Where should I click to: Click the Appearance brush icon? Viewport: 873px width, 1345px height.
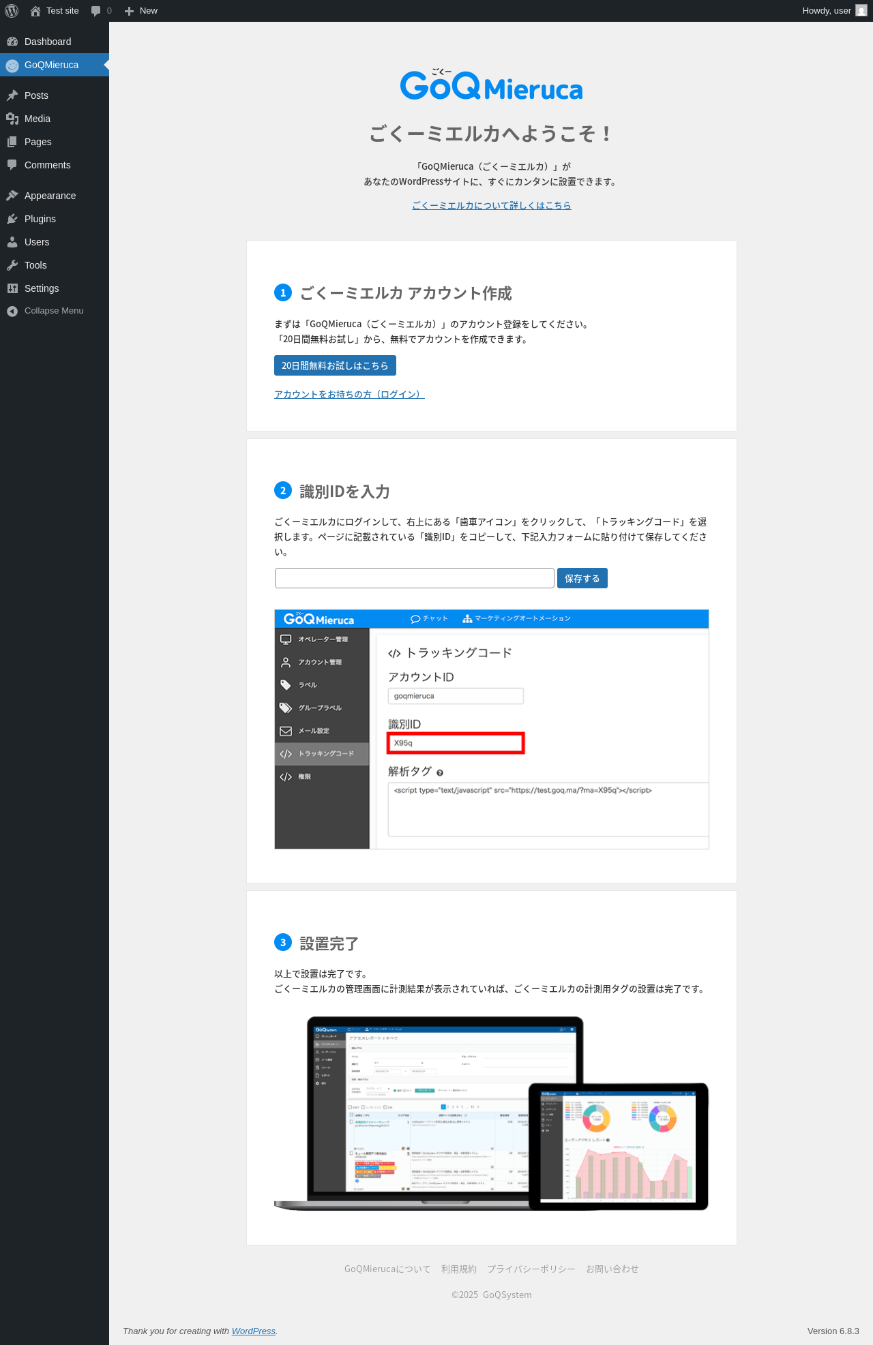tap(12, 196)
